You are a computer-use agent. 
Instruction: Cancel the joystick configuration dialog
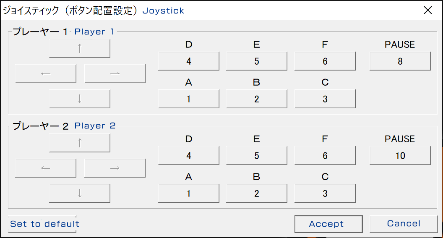pyautogui.click(x=404, y=224)
